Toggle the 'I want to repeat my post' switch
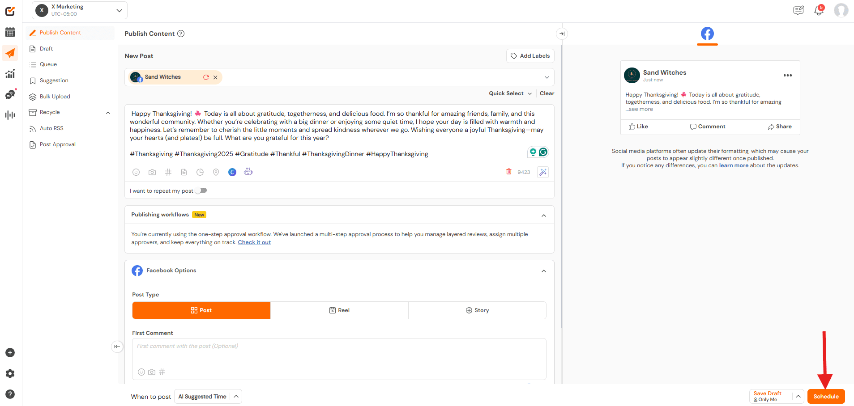This screenshot has width=854, height=406. 201,190
